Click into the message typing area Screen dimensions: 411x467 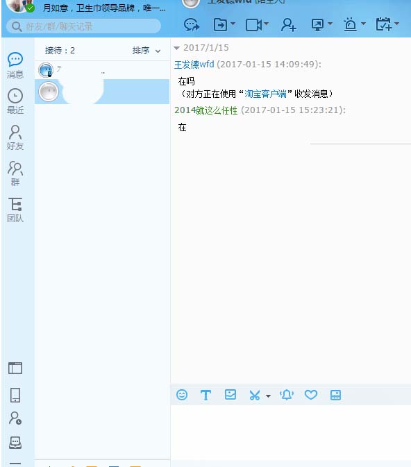(291, 432)
